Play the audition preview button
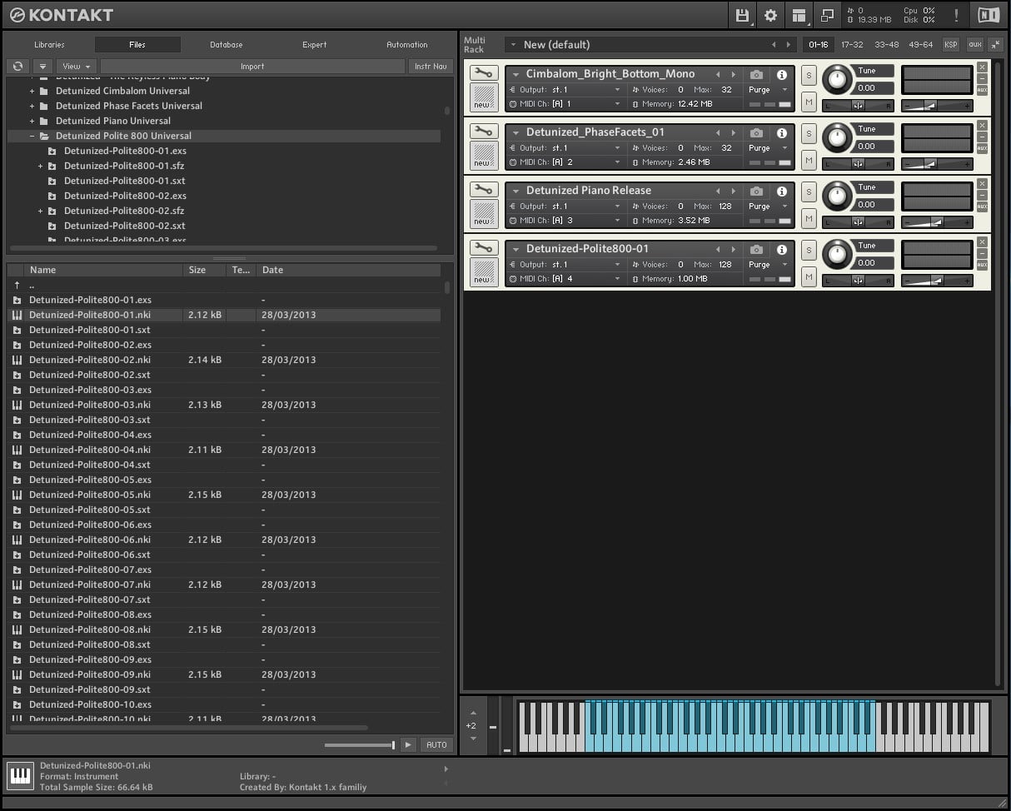The height and width of the screenshot is (811, 1011). point(408,744)
